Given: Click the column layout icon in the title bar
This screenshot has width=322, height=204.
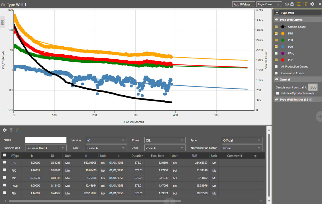Looking at the screenshot, I should pos(305,4).
